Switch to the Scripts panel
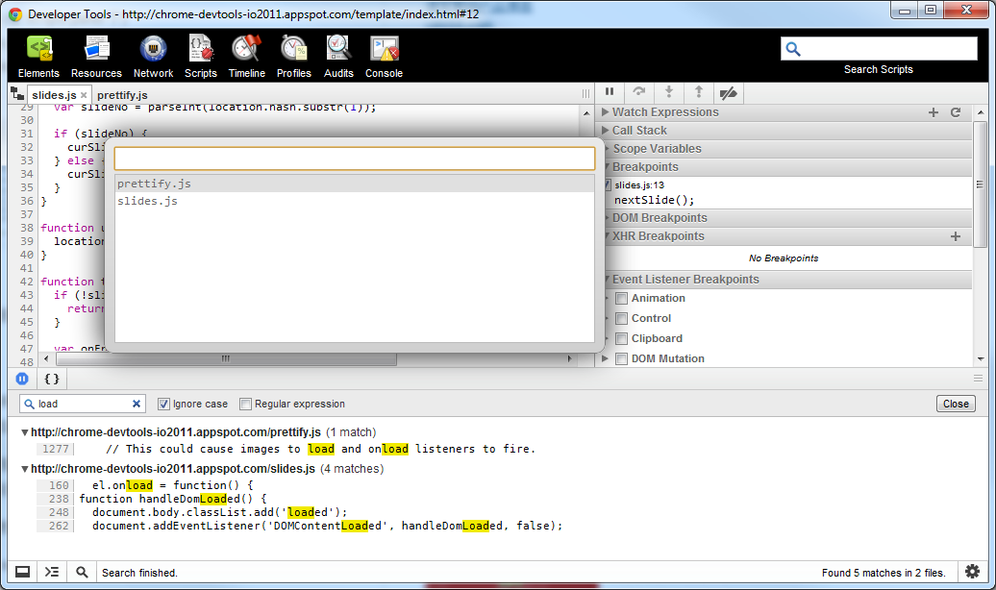The width and height of the screenshot is (996, 590). pyautogui.click(x=201, y=57)
